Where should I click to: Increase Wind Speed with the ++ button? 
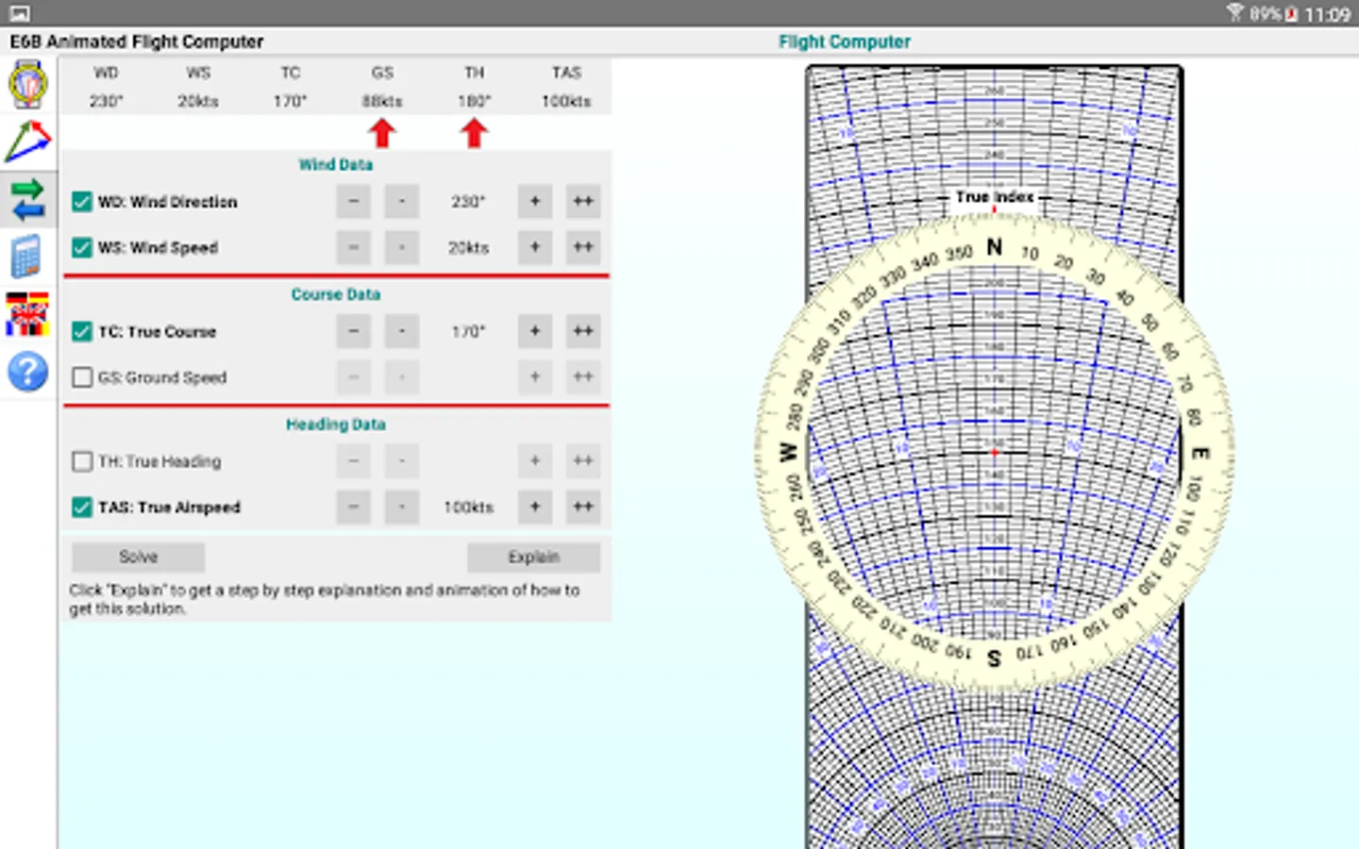(x=583, y=247)
